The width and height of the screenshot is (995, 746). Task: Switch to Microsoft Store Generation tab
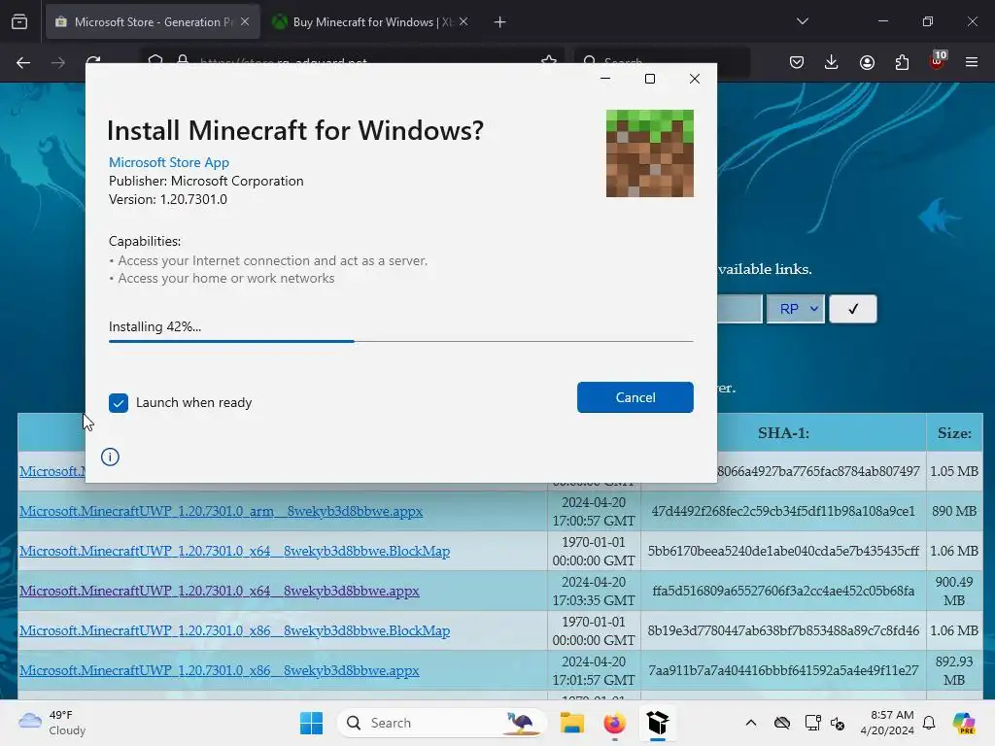153,21
